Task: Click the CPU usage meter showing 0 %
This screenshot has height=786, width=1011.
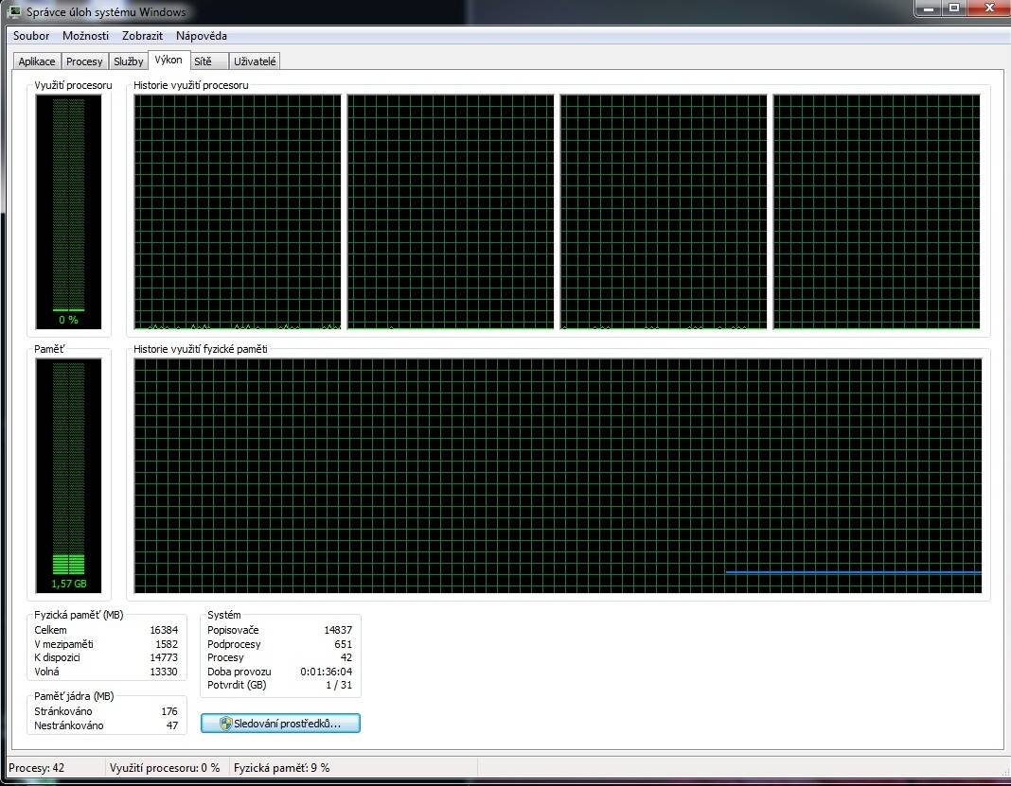Action: [x=68, y=212]
